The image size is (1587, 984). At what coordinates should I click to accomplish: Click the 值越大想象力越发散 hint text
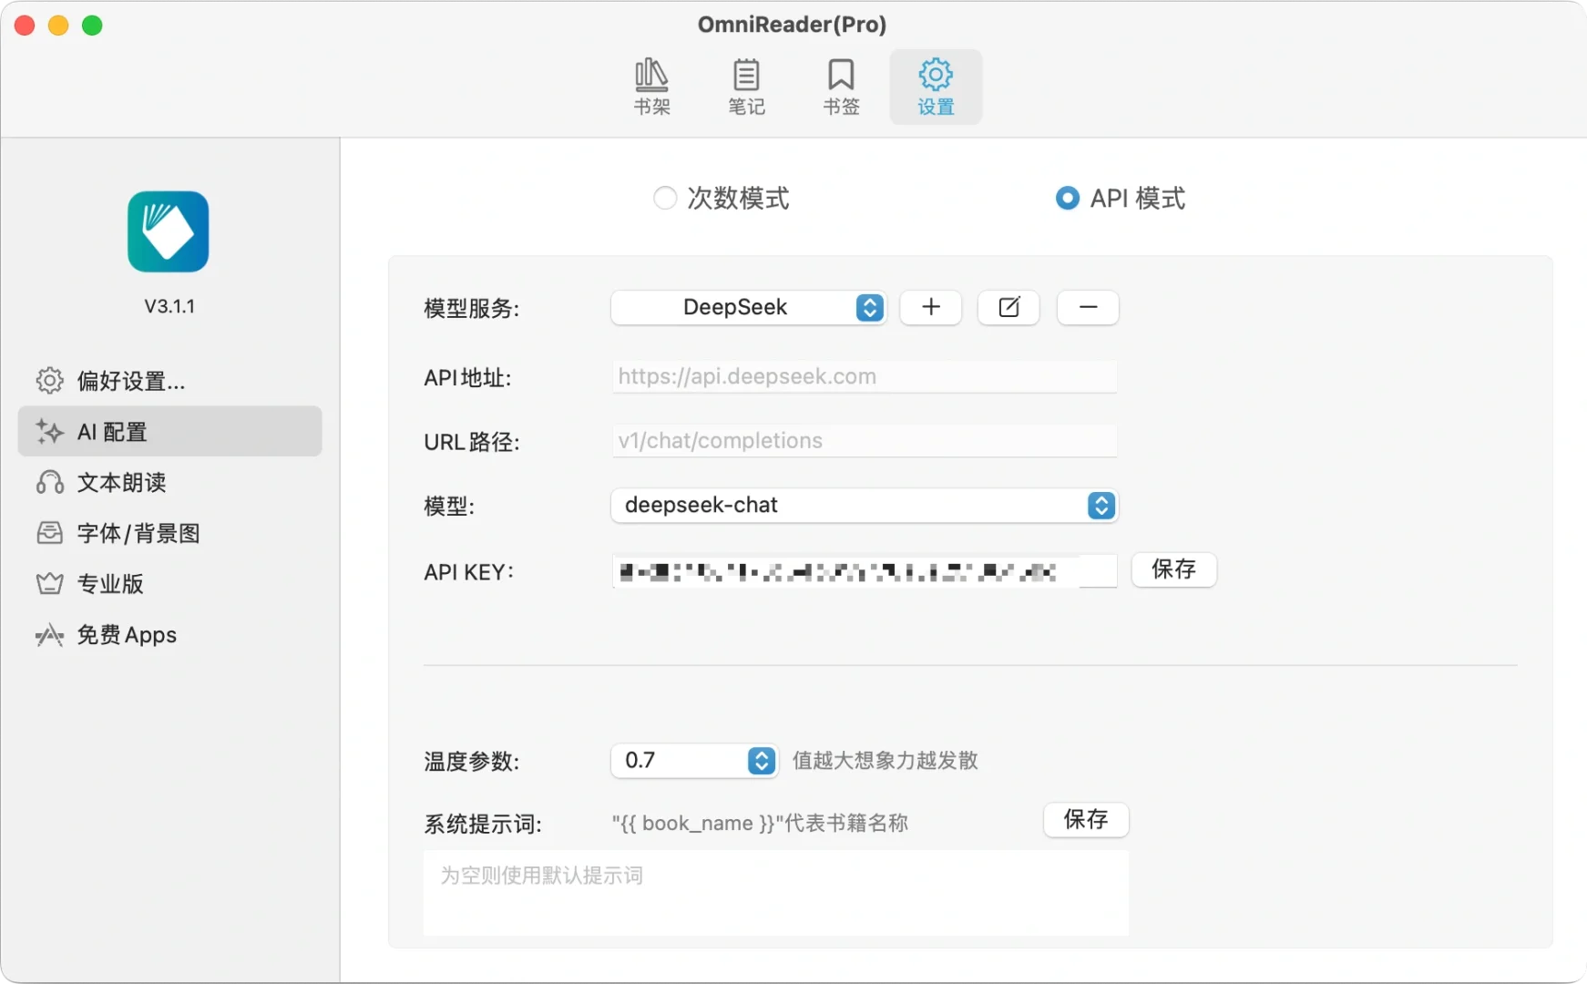pyautogui.click(x=886, y=761)
